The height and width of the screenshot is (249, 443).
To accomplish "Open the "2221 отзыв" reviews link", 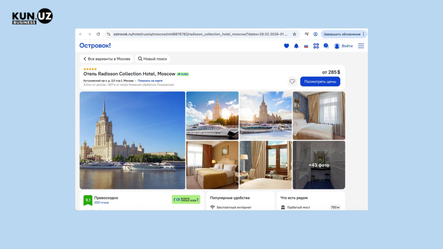I will pyautogui.click(x=102, y=202).
